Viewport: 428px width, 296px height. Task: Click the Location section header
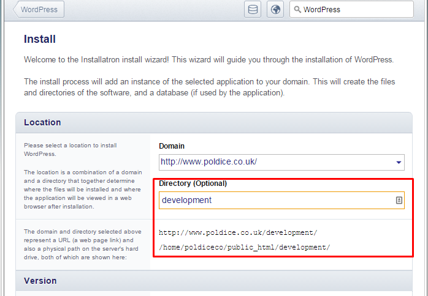pyautogui.click(x=214, y=122)
